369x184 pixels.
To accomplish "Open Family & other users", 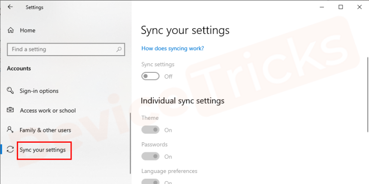I will pos(45,130).
